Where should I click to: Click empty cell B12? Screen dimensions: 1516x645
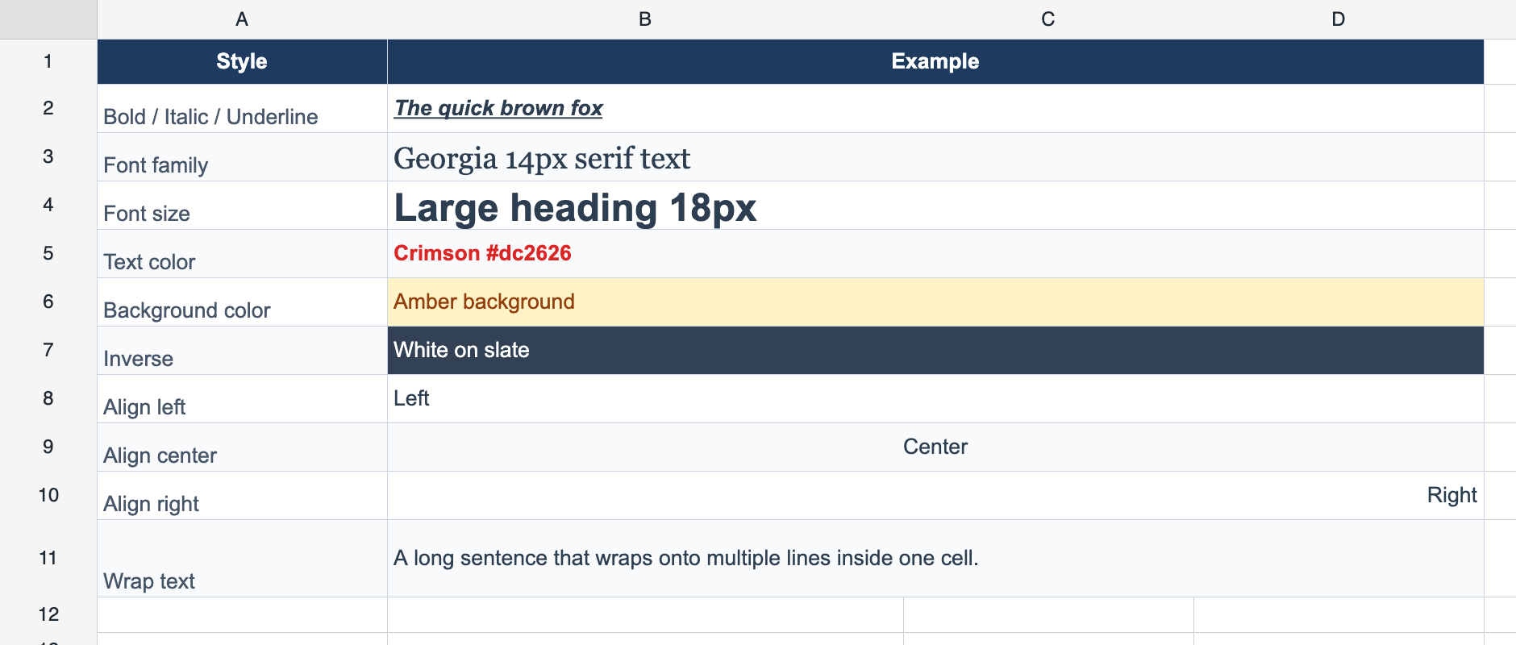coord(645,614)
